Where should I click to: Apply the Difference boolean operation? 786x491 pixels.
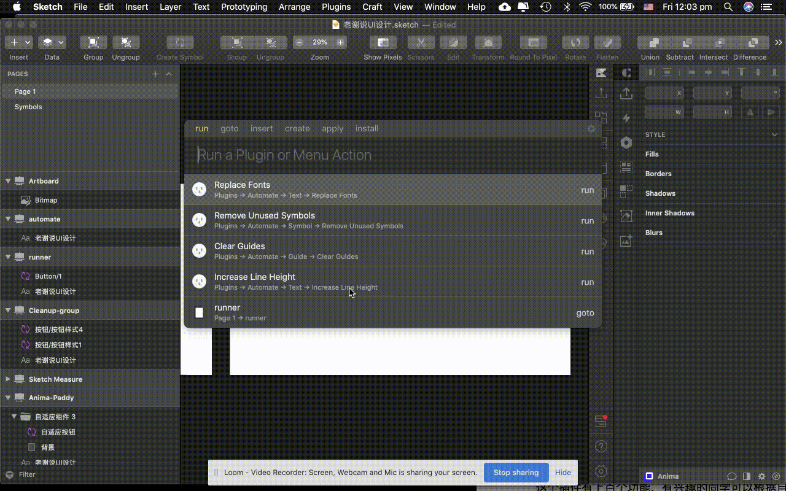tap(753, 42)
